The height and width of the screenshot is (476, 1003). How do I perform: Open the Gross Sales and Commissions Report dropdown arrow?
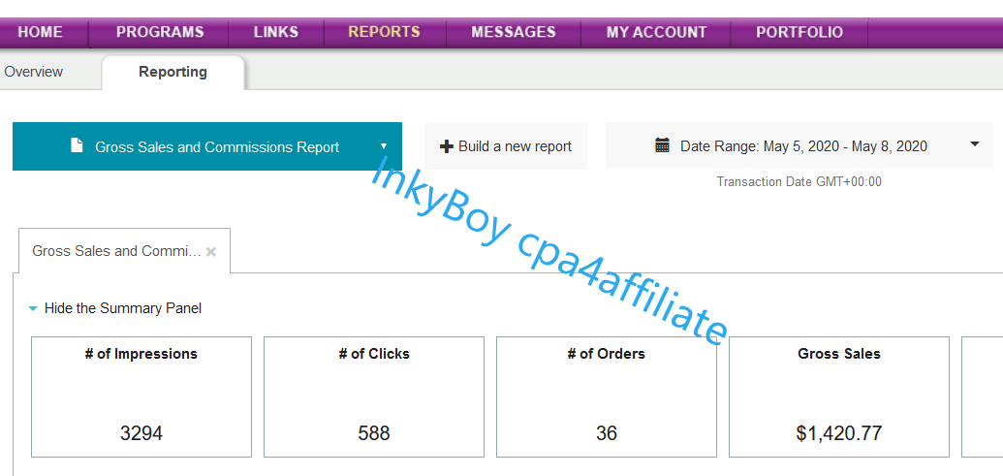384,147
